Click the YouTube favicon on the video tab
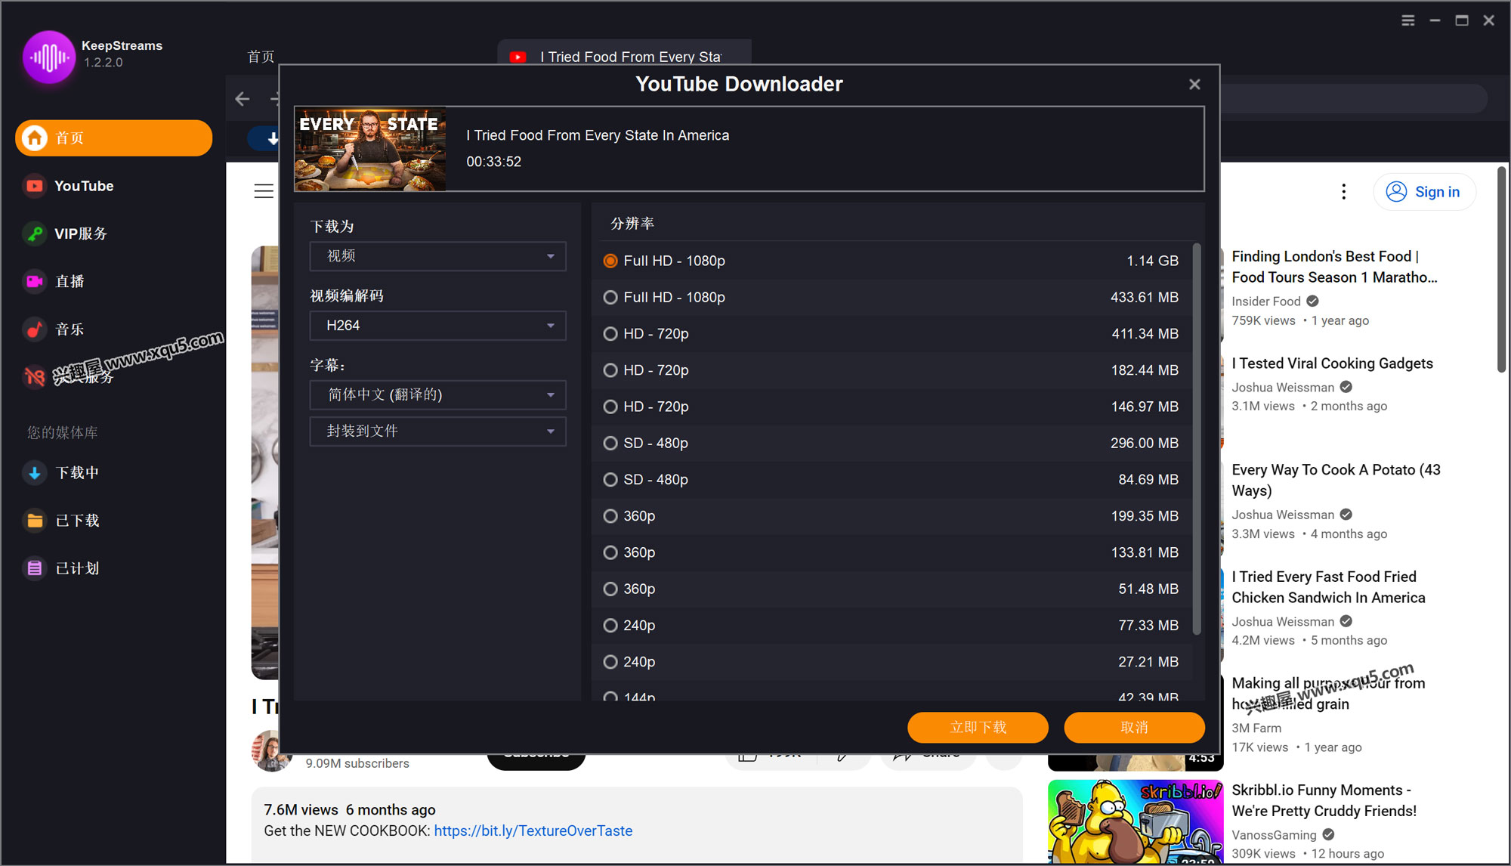 pyautogui.click(x=518, y=57)
